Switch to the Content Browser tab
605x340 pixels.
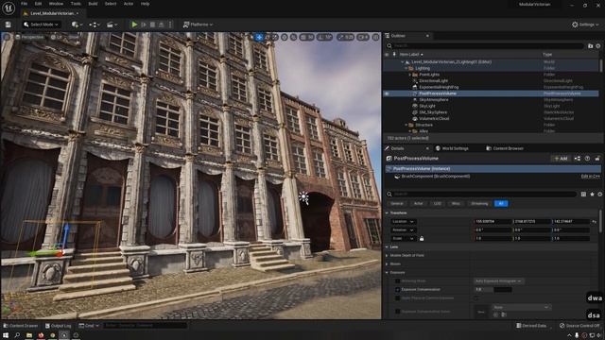click(x=505, y=148)
